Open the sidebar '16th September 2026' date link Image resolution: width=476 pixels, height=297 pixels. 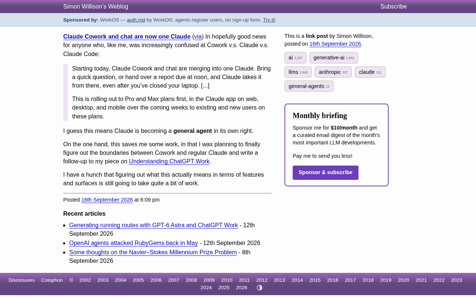[x=335, y=44]
